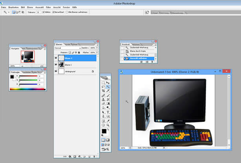Select the Zoom tool
This screenshot has height=163, width=241.
point(108,125)
